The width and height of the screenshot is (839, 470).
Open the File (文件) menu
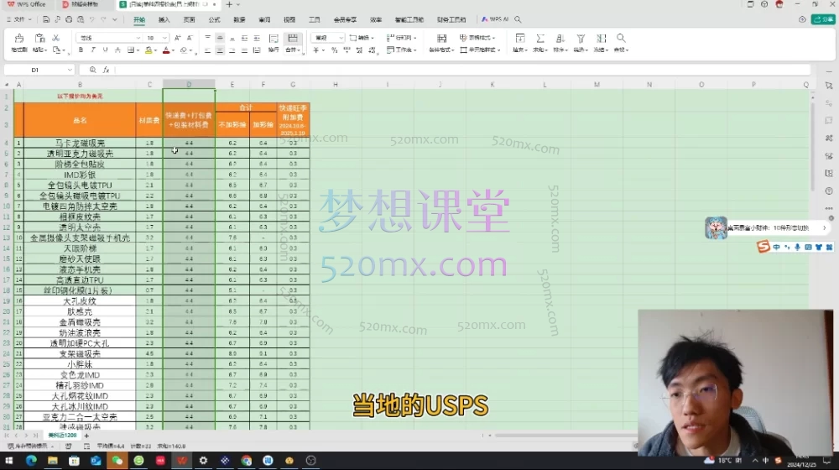[18, 19]
